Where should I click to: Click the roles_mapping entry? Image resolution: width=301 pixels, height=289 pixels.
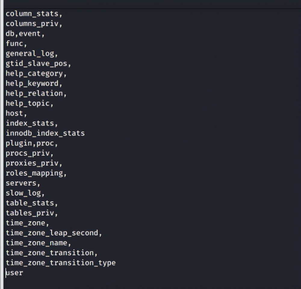pos(34,173)
